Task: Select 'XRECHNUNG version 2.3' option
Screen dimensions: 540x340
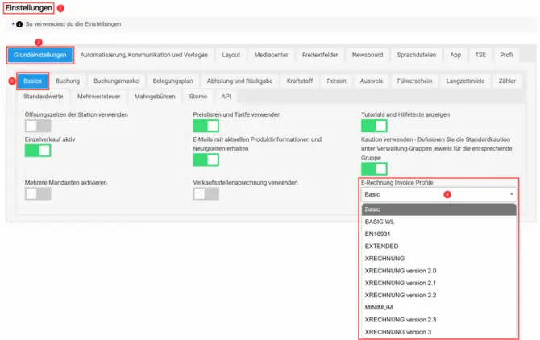Action: [438, 320]
